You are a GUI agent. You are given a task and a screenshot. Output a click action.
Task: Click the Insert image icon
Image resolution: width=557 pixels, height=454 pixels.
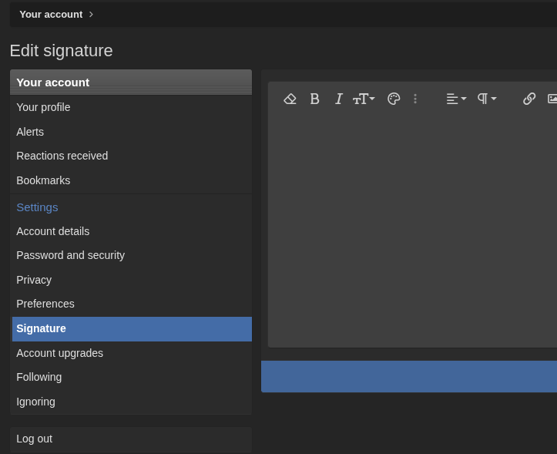[552, 99]
